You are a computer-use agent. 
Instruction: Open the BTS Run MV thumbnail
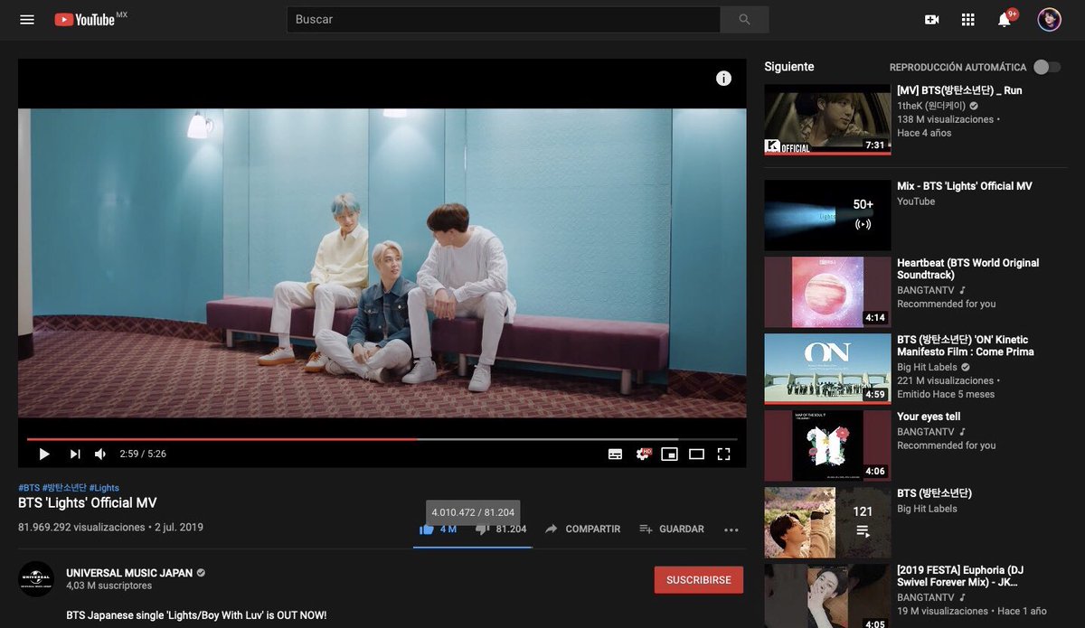point(827,119)
